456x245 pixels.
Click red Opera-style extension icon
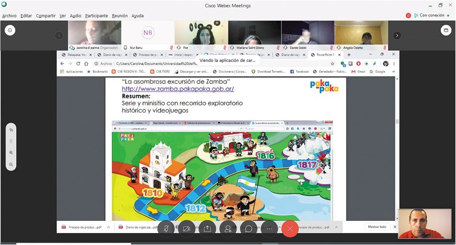pos(358,64)
